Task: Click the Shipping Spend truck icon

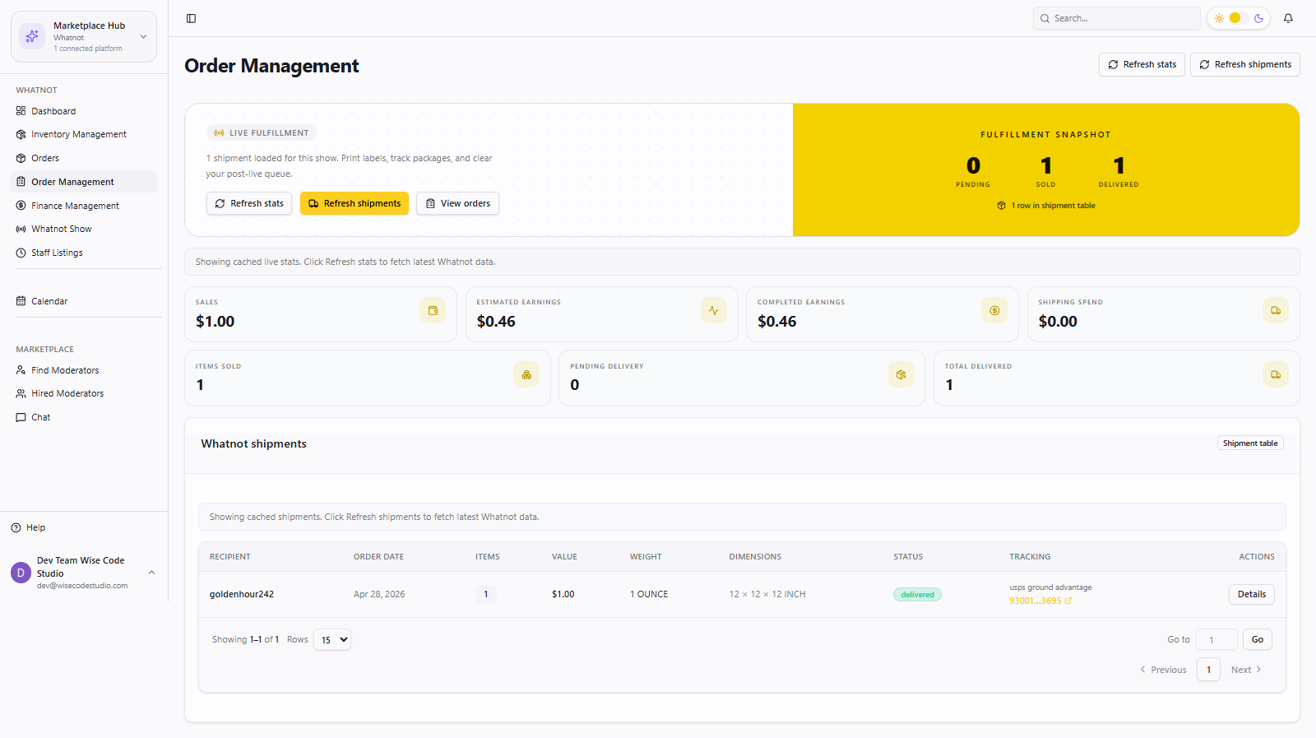Action: tap(1275, 310)
